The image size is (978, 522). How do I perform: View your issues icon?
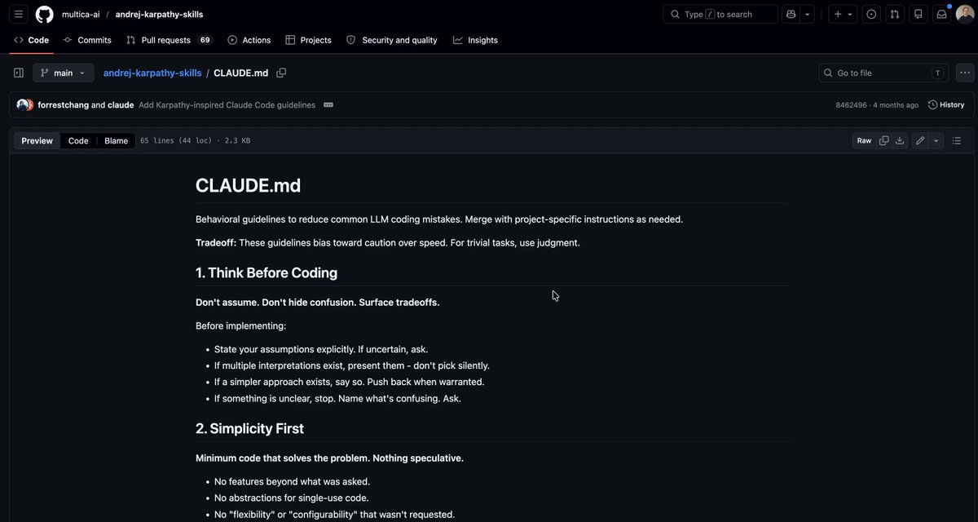click(871, 14)
